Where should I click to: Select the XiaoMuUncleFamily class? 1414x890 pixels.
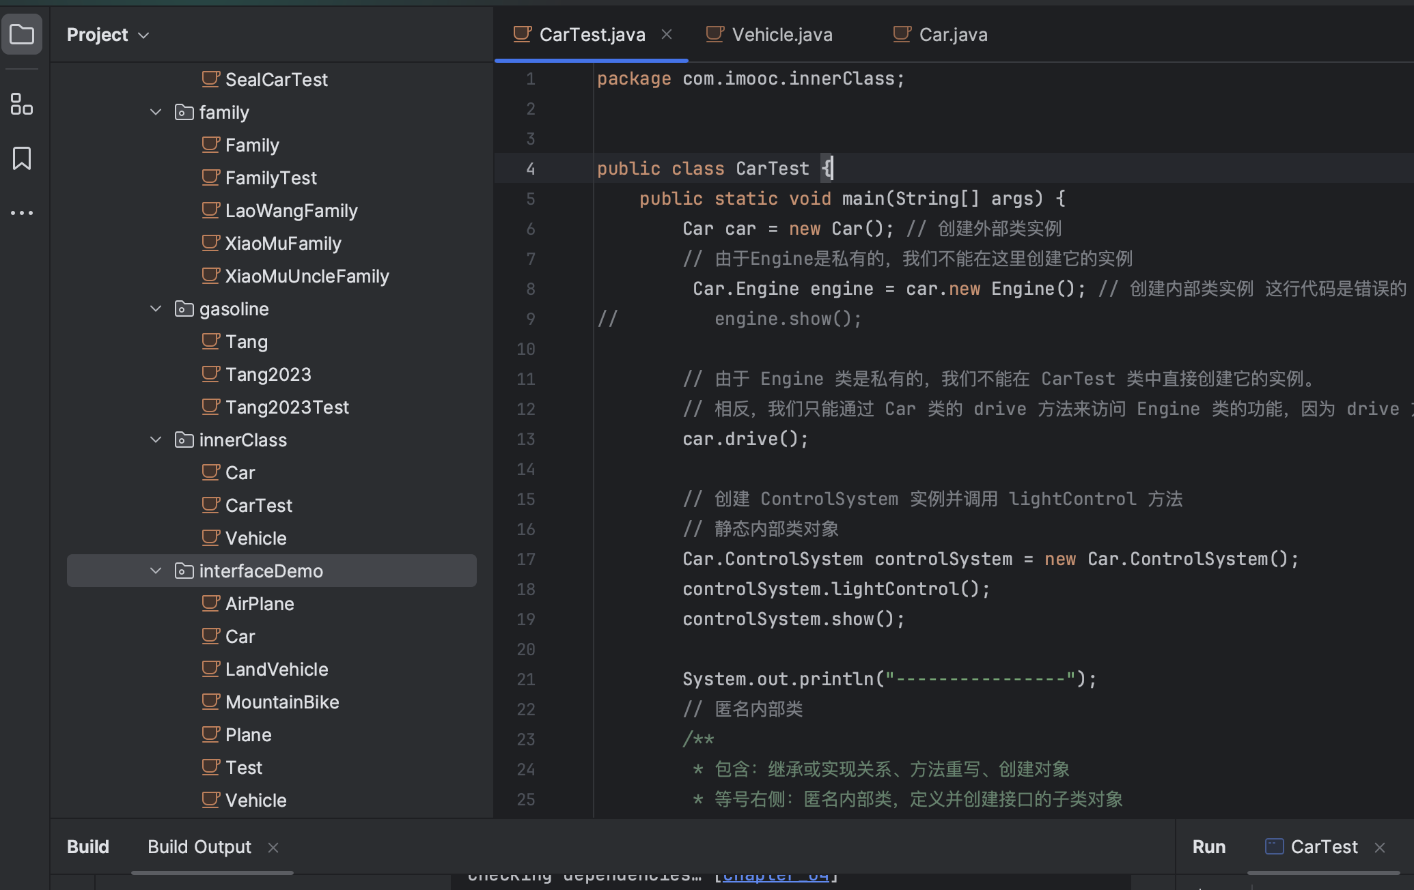point(307,276)
